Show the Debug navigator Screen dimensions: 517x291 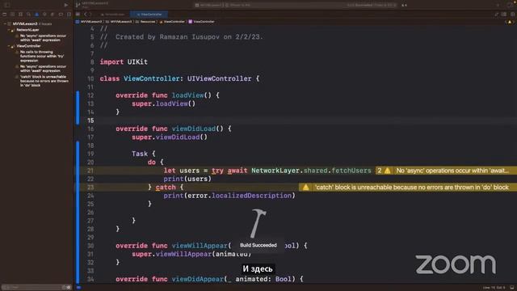[x=53, y=15]
